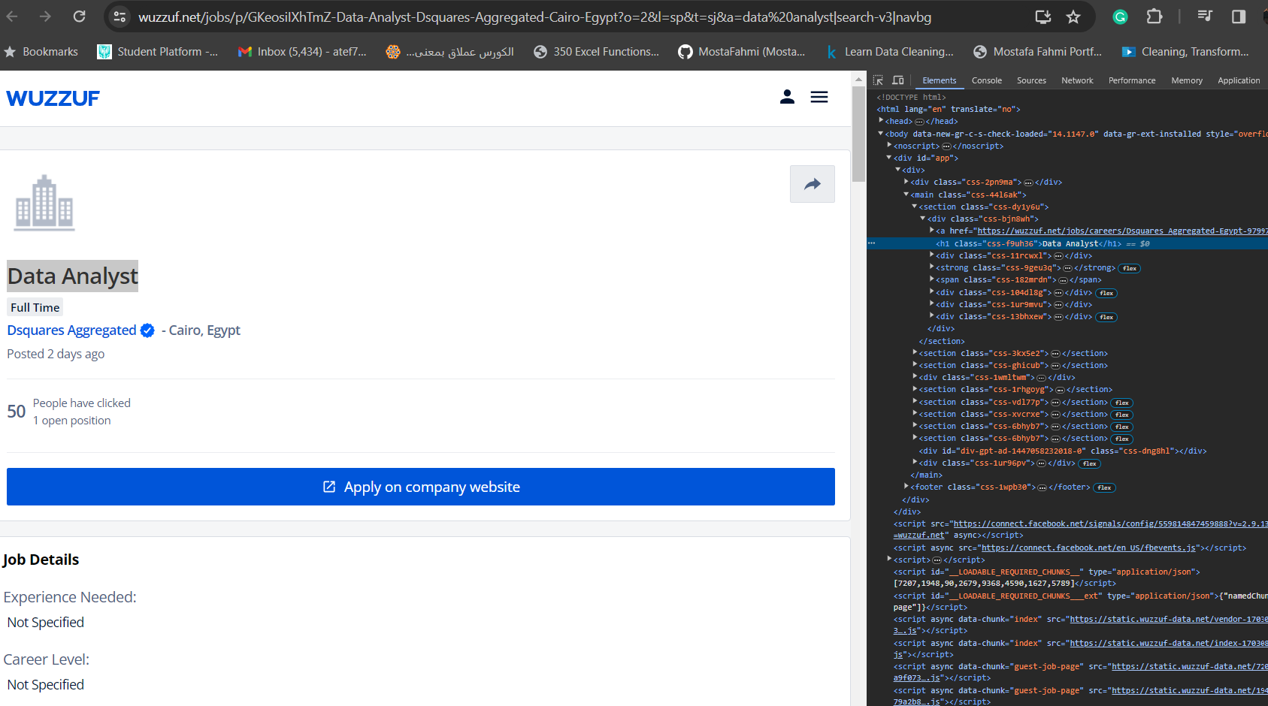Collapse main class css-44l6ak node
Image resolution: width=1268 pixels, height=706 pixels.
[906, 195]
